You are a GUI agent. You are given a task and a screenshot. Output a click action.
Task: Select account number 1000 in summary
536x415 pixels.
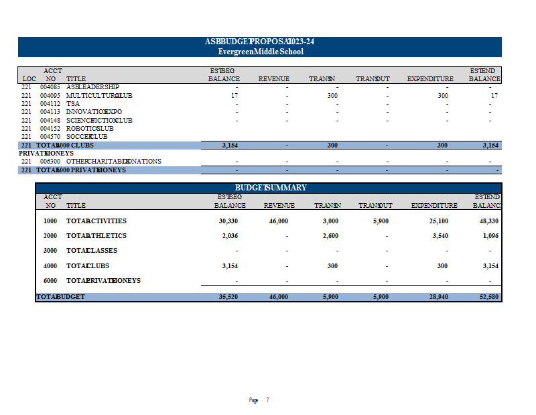pyautogui.click(x=50, y=221)
